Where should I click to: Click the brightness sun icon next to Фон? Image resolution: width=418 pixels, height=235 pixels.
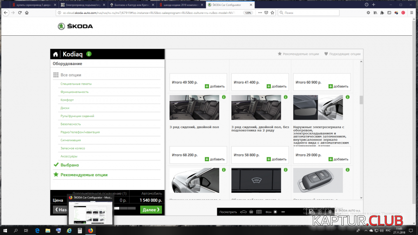275,212
